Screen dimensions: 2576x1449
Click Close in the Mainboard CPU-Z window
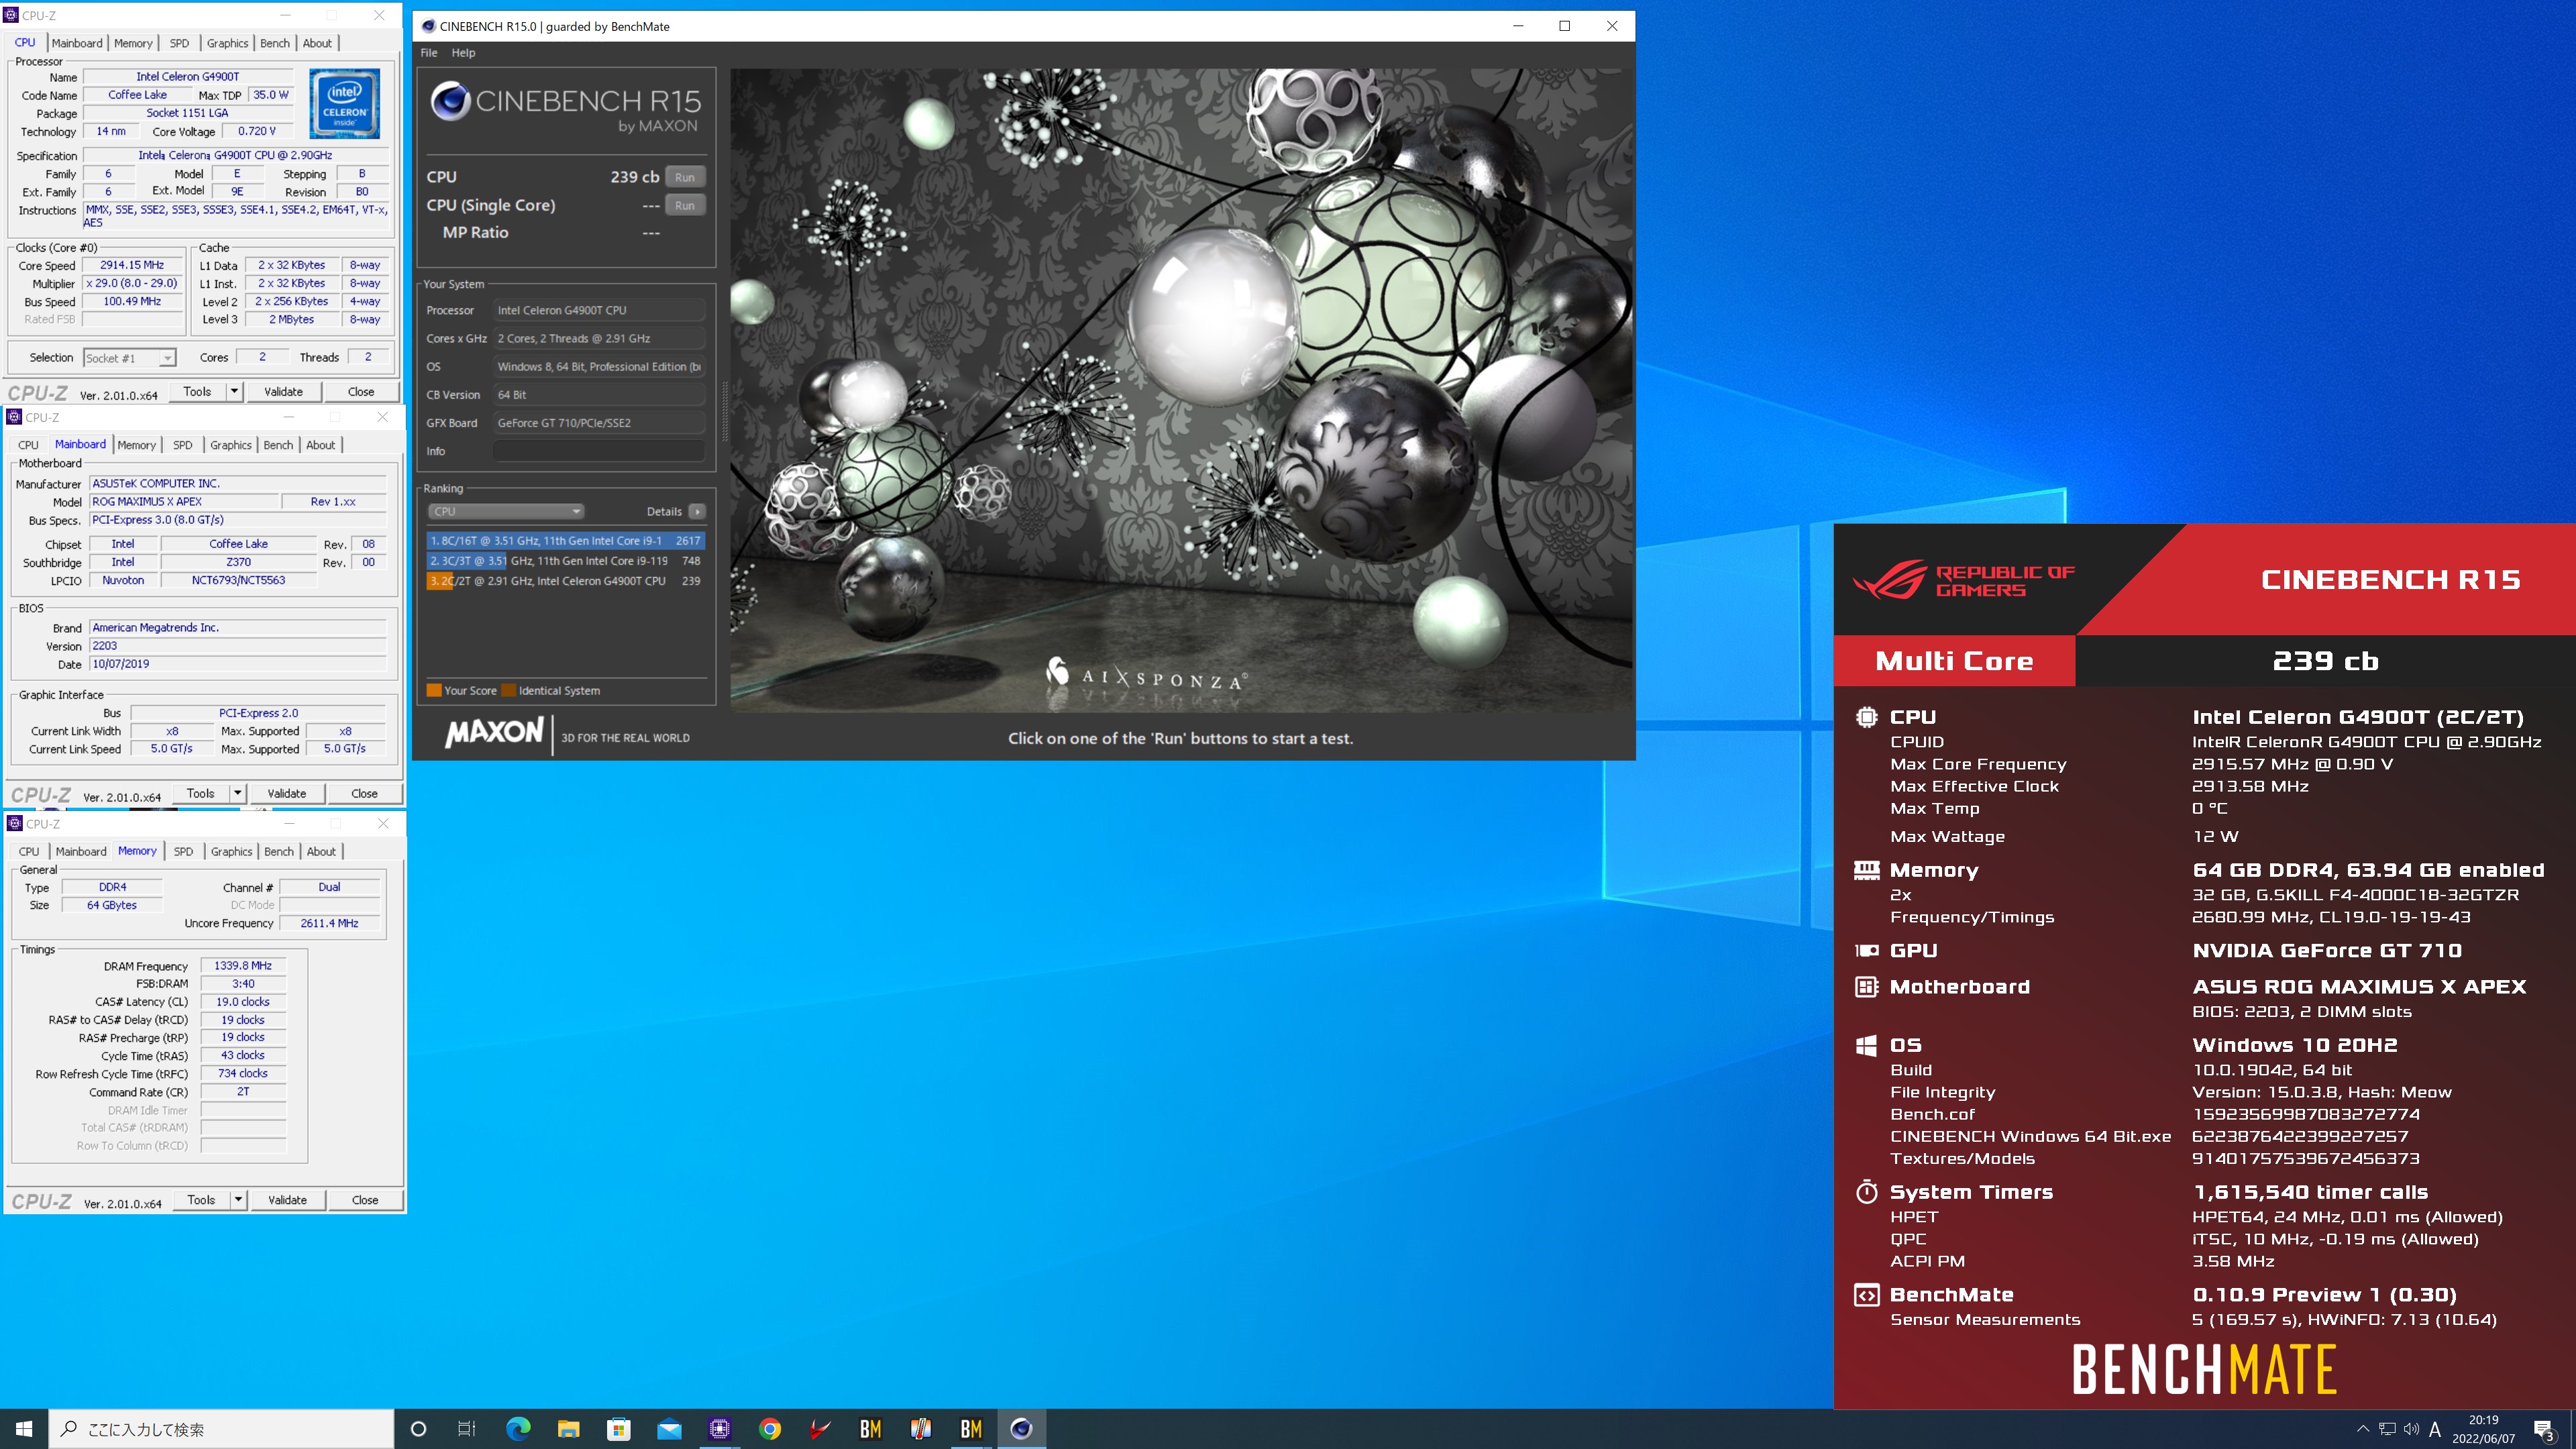[x=365, y=793]
